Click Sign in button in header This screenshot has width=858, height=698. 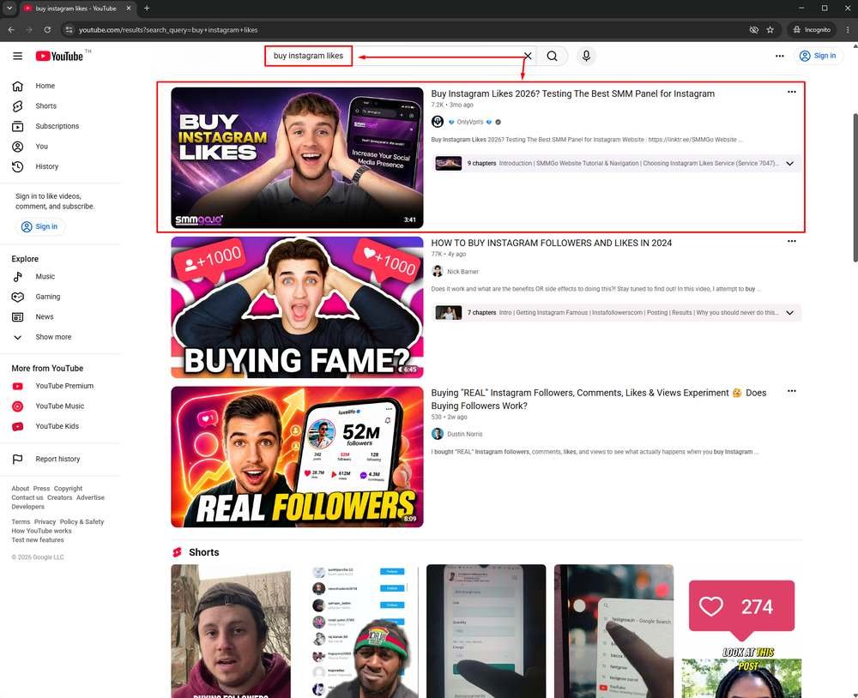pos(818,56)
